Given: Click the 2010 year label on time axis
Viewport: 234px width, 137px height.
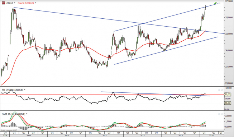Looking at the screenshot, I should (x=66, y=136).
